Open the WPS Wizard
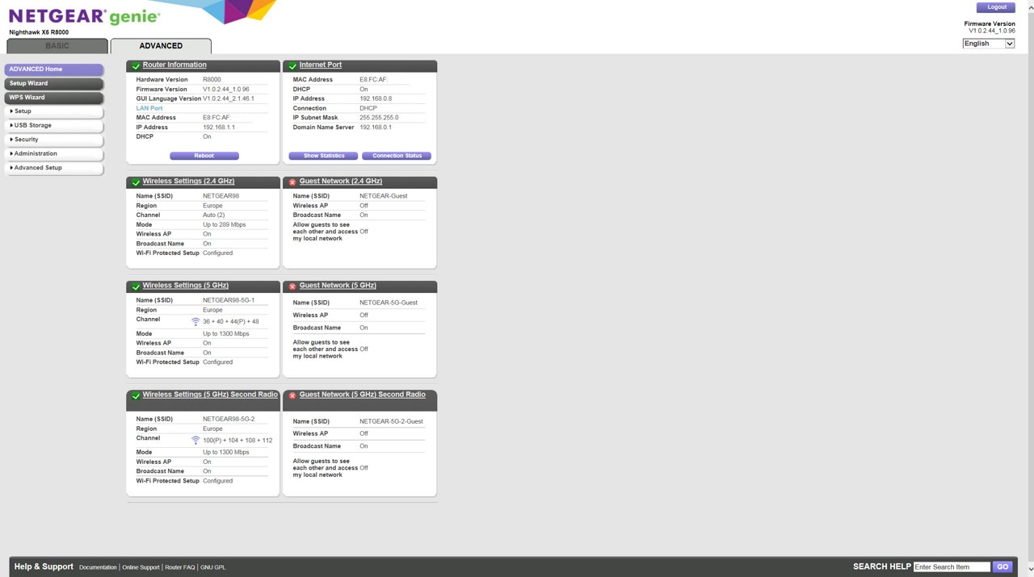This screenshot has height=577, width=1034. (x=54, y=98)
